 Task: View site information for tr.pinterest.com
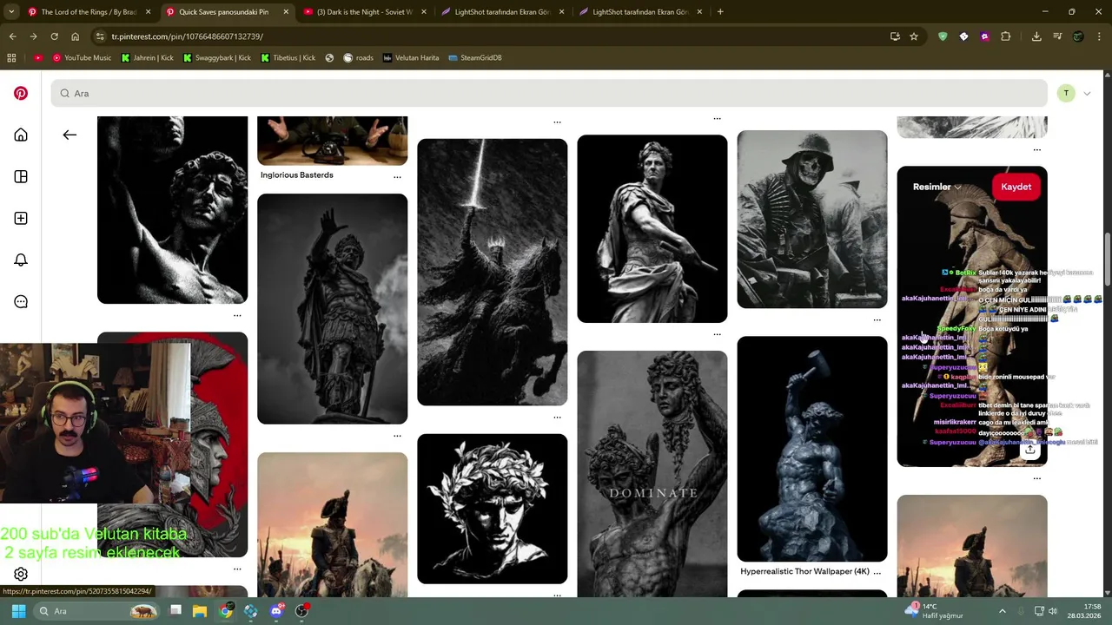point(100,36)
